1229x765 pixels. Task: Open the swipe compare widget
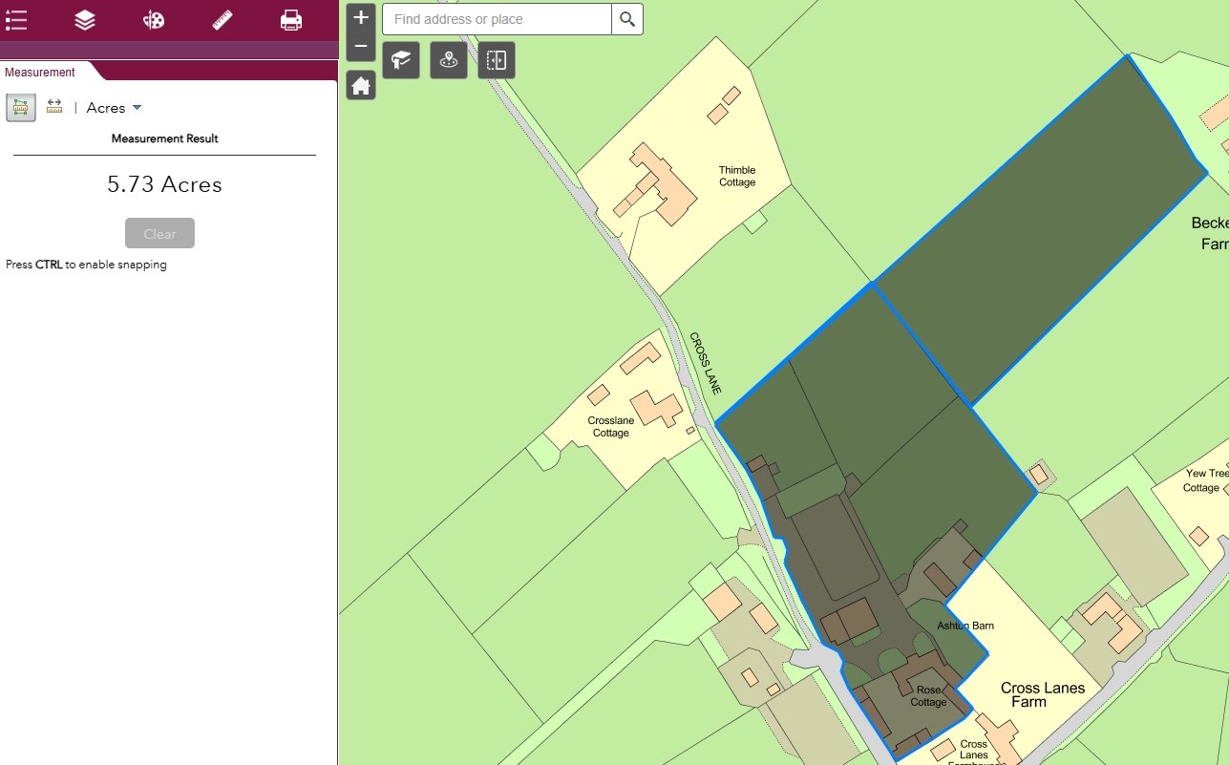[x=497, y=60]
